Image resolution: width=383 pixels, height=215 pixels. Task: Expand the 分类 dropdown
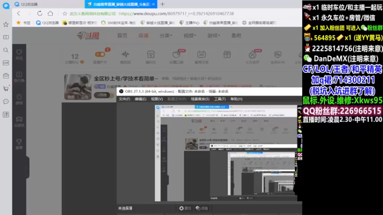click(166, 35)
